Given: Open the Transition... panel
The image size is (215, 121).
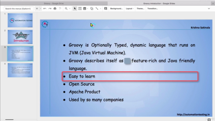Looking at the screenshot, I should coord(153,8).
